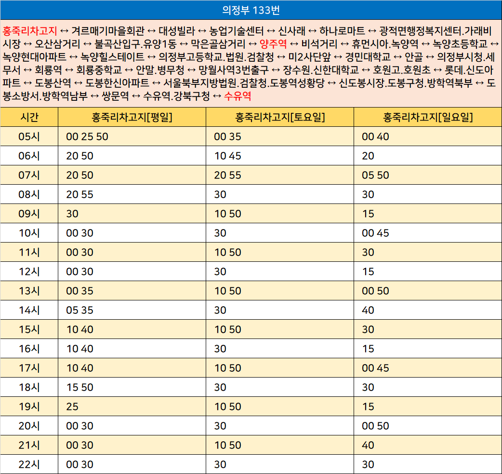
Task: Click weekday 08시 times 20 55
Action: click(x=79, y=194)
